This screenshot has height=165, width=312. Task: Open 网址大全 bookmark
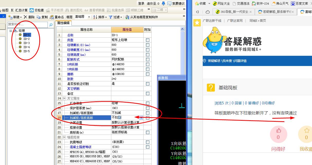[x=221, y=4]
